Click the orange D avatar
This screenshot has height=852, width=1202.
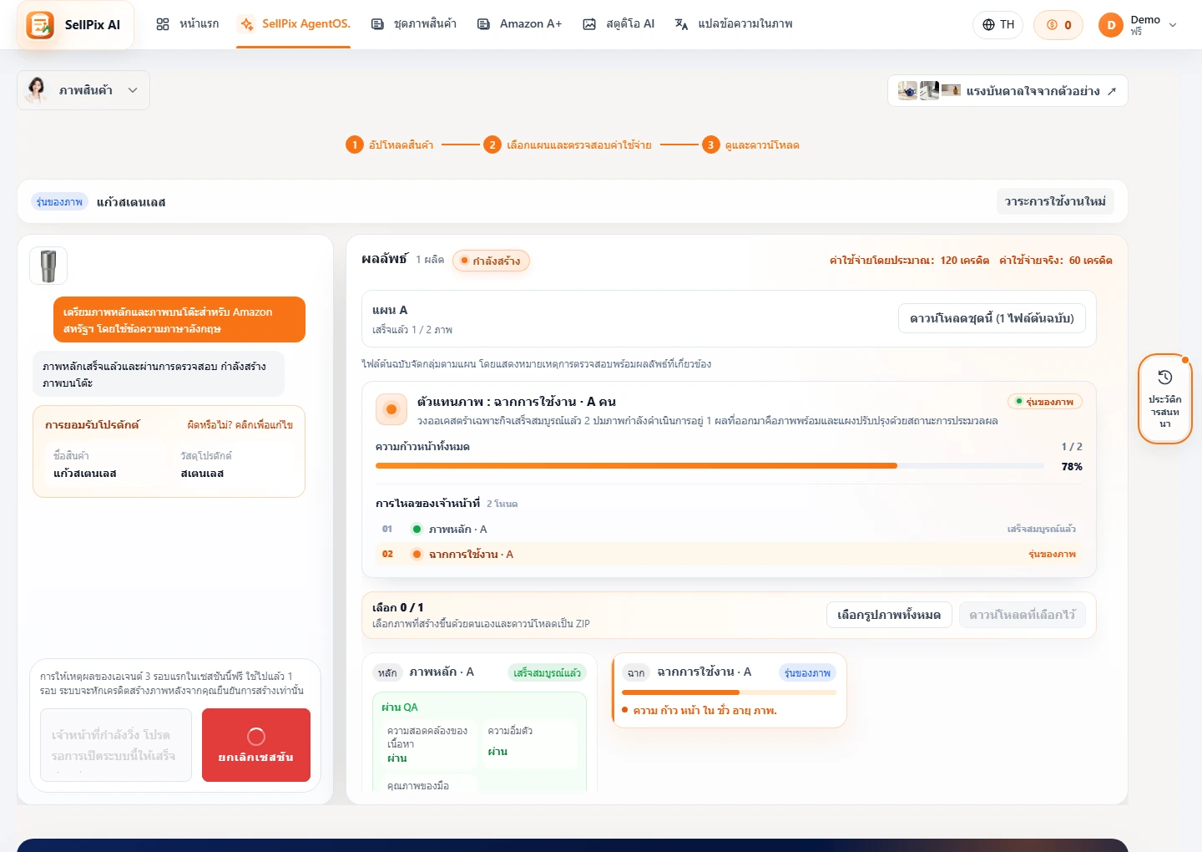1111,25
